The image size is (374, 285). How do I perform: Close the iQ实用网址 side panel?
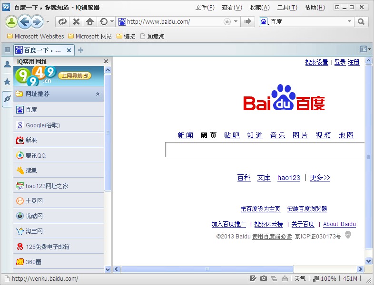coord(106,61)
